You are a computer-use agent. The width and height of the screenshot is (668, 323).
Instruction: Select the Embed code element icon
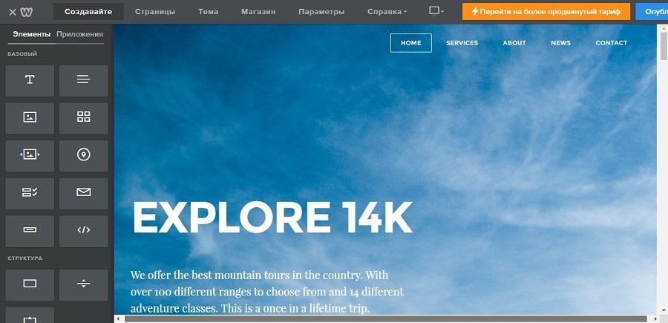point(83,231)
